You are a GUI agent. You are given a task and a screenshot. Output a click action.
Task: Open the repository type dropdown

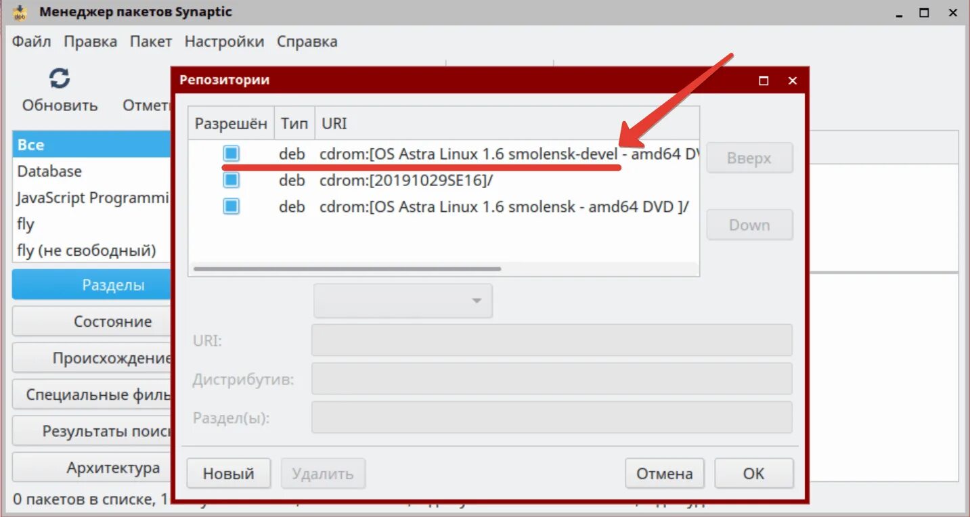403,300
